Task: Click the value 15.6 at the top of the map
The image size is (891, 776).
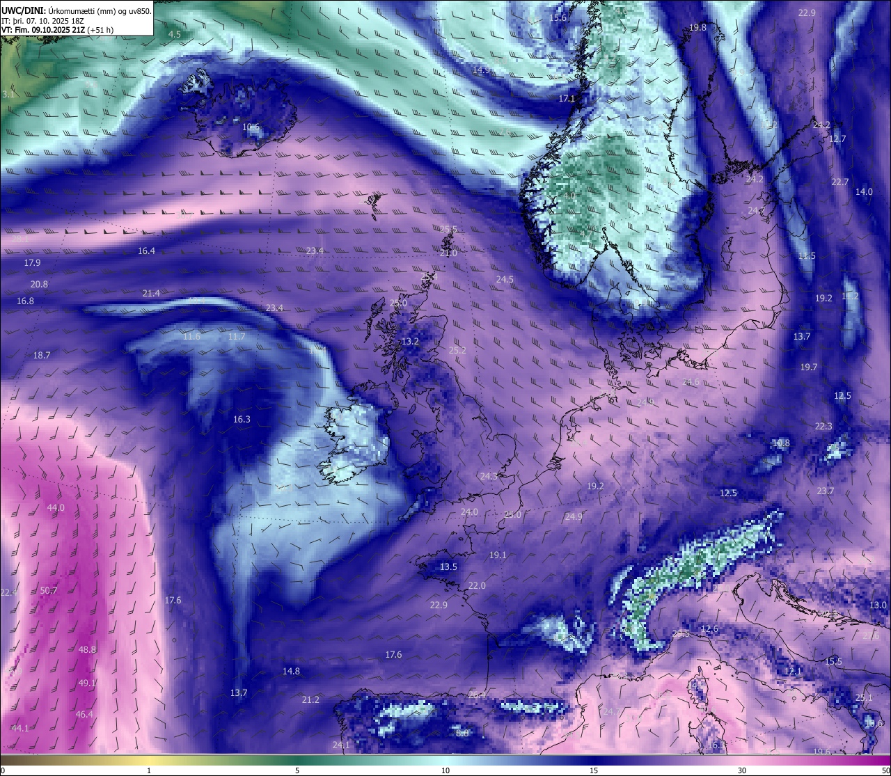Action: coord(558,17)
